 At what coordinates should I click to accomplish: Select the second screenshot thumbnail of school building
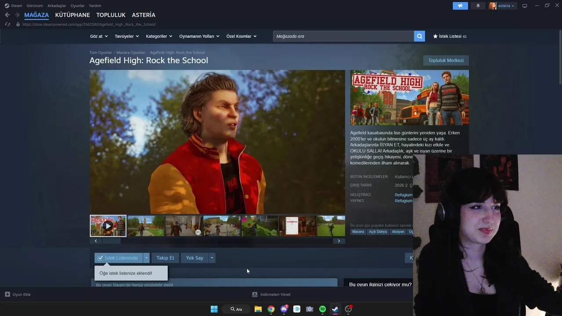[146, 226]
